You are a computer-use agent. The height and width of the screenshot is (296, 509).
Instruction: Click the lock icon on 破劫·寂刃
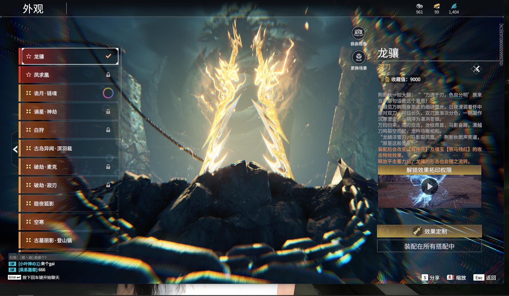click(x=108, y=185)
